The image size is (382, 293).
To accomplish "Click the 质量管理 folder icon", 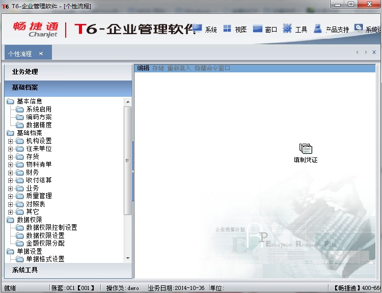I will [x=20, y=196].
